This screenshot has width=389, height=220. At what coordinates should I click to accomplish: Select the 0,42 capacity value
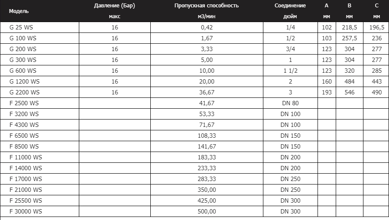click(207, 27)
